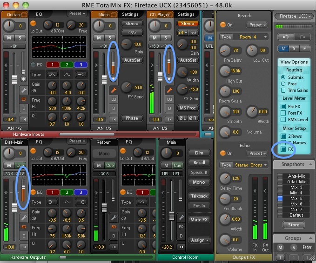Collapse the Groups panel

click(310, 238)
